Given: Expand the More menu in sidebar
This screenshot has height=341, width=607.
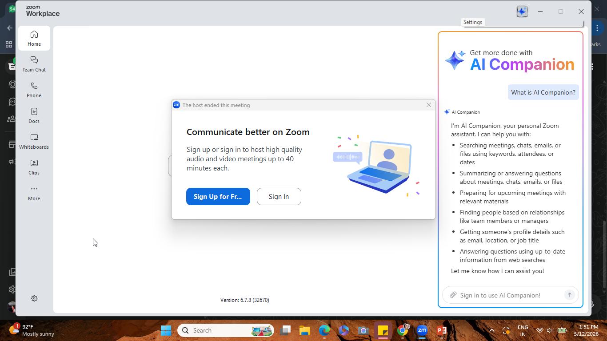Looking at the screenshot, I should point(34,193).
